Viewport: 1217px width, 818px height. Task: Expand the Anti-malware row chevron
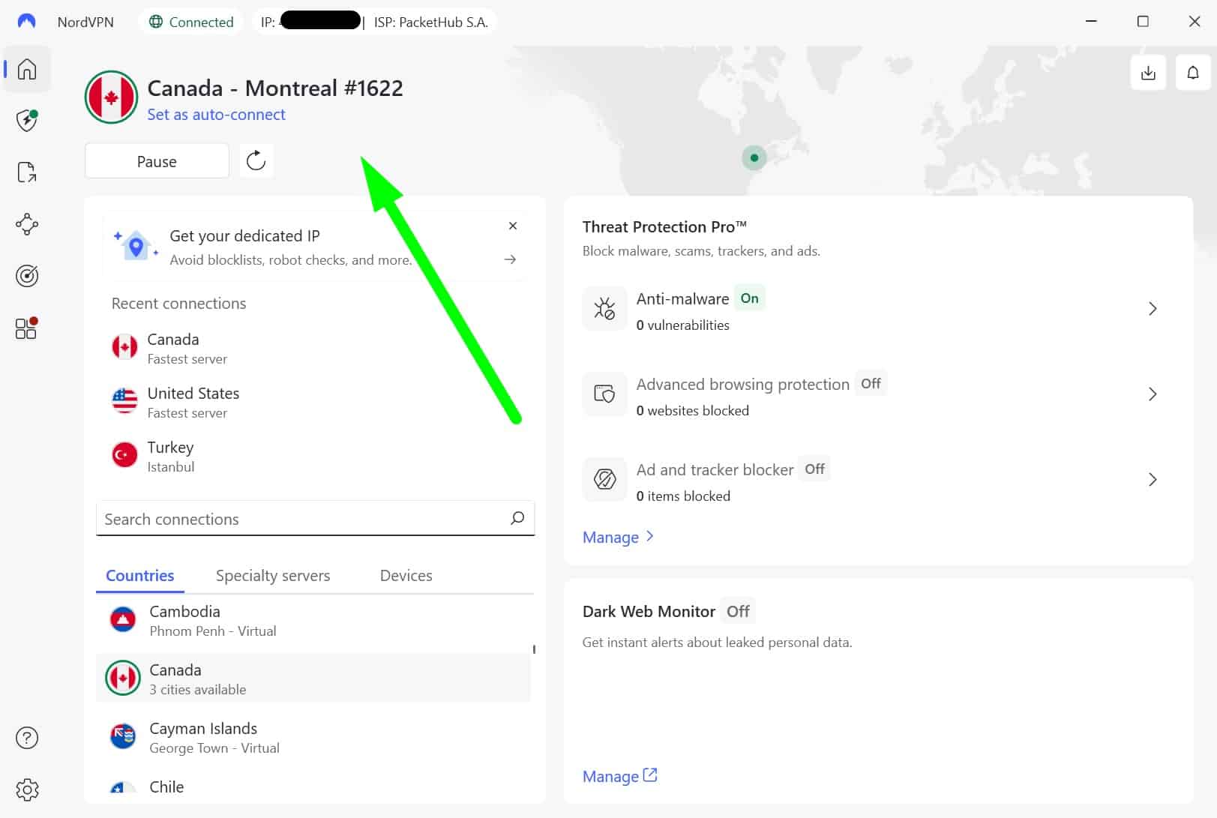(1153, 309)
